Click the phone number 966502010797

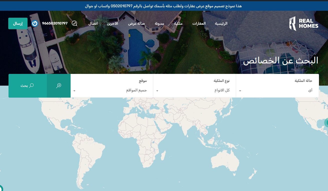point(55,23)
